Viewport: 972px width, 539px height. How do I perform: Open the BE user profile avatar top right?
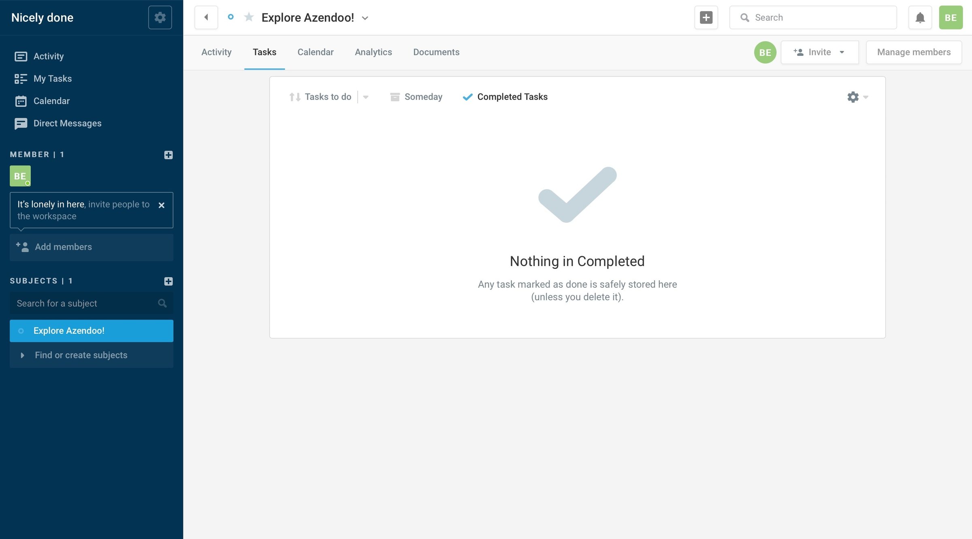click(951, 17)
